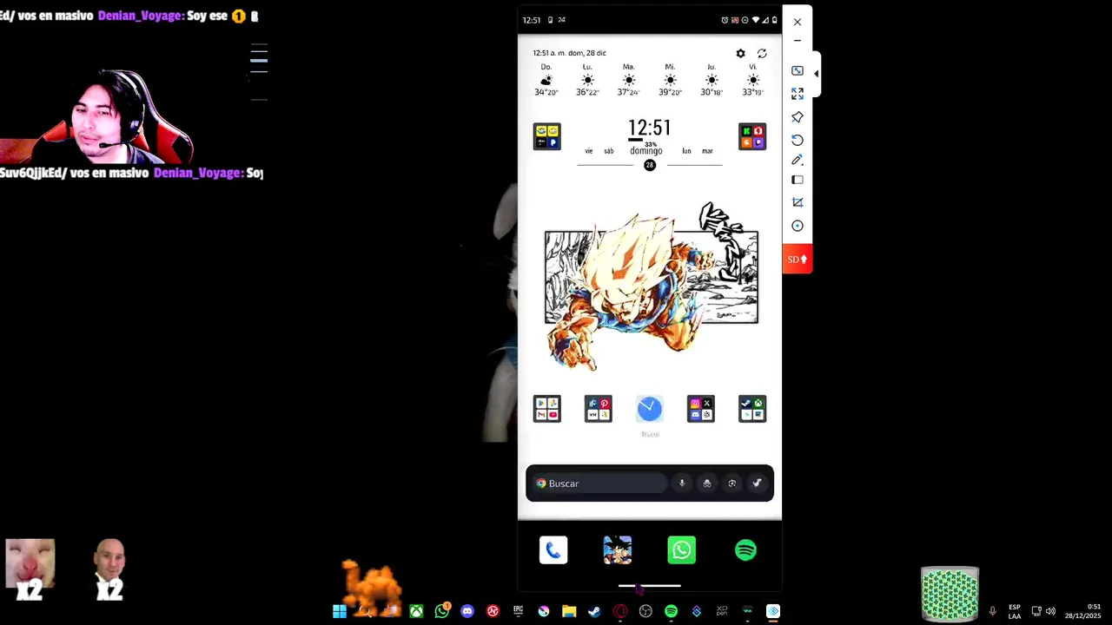Viewport: 1112px width, 625px height.
Task: Open the Windows Start menu
Action: [340, 611]
